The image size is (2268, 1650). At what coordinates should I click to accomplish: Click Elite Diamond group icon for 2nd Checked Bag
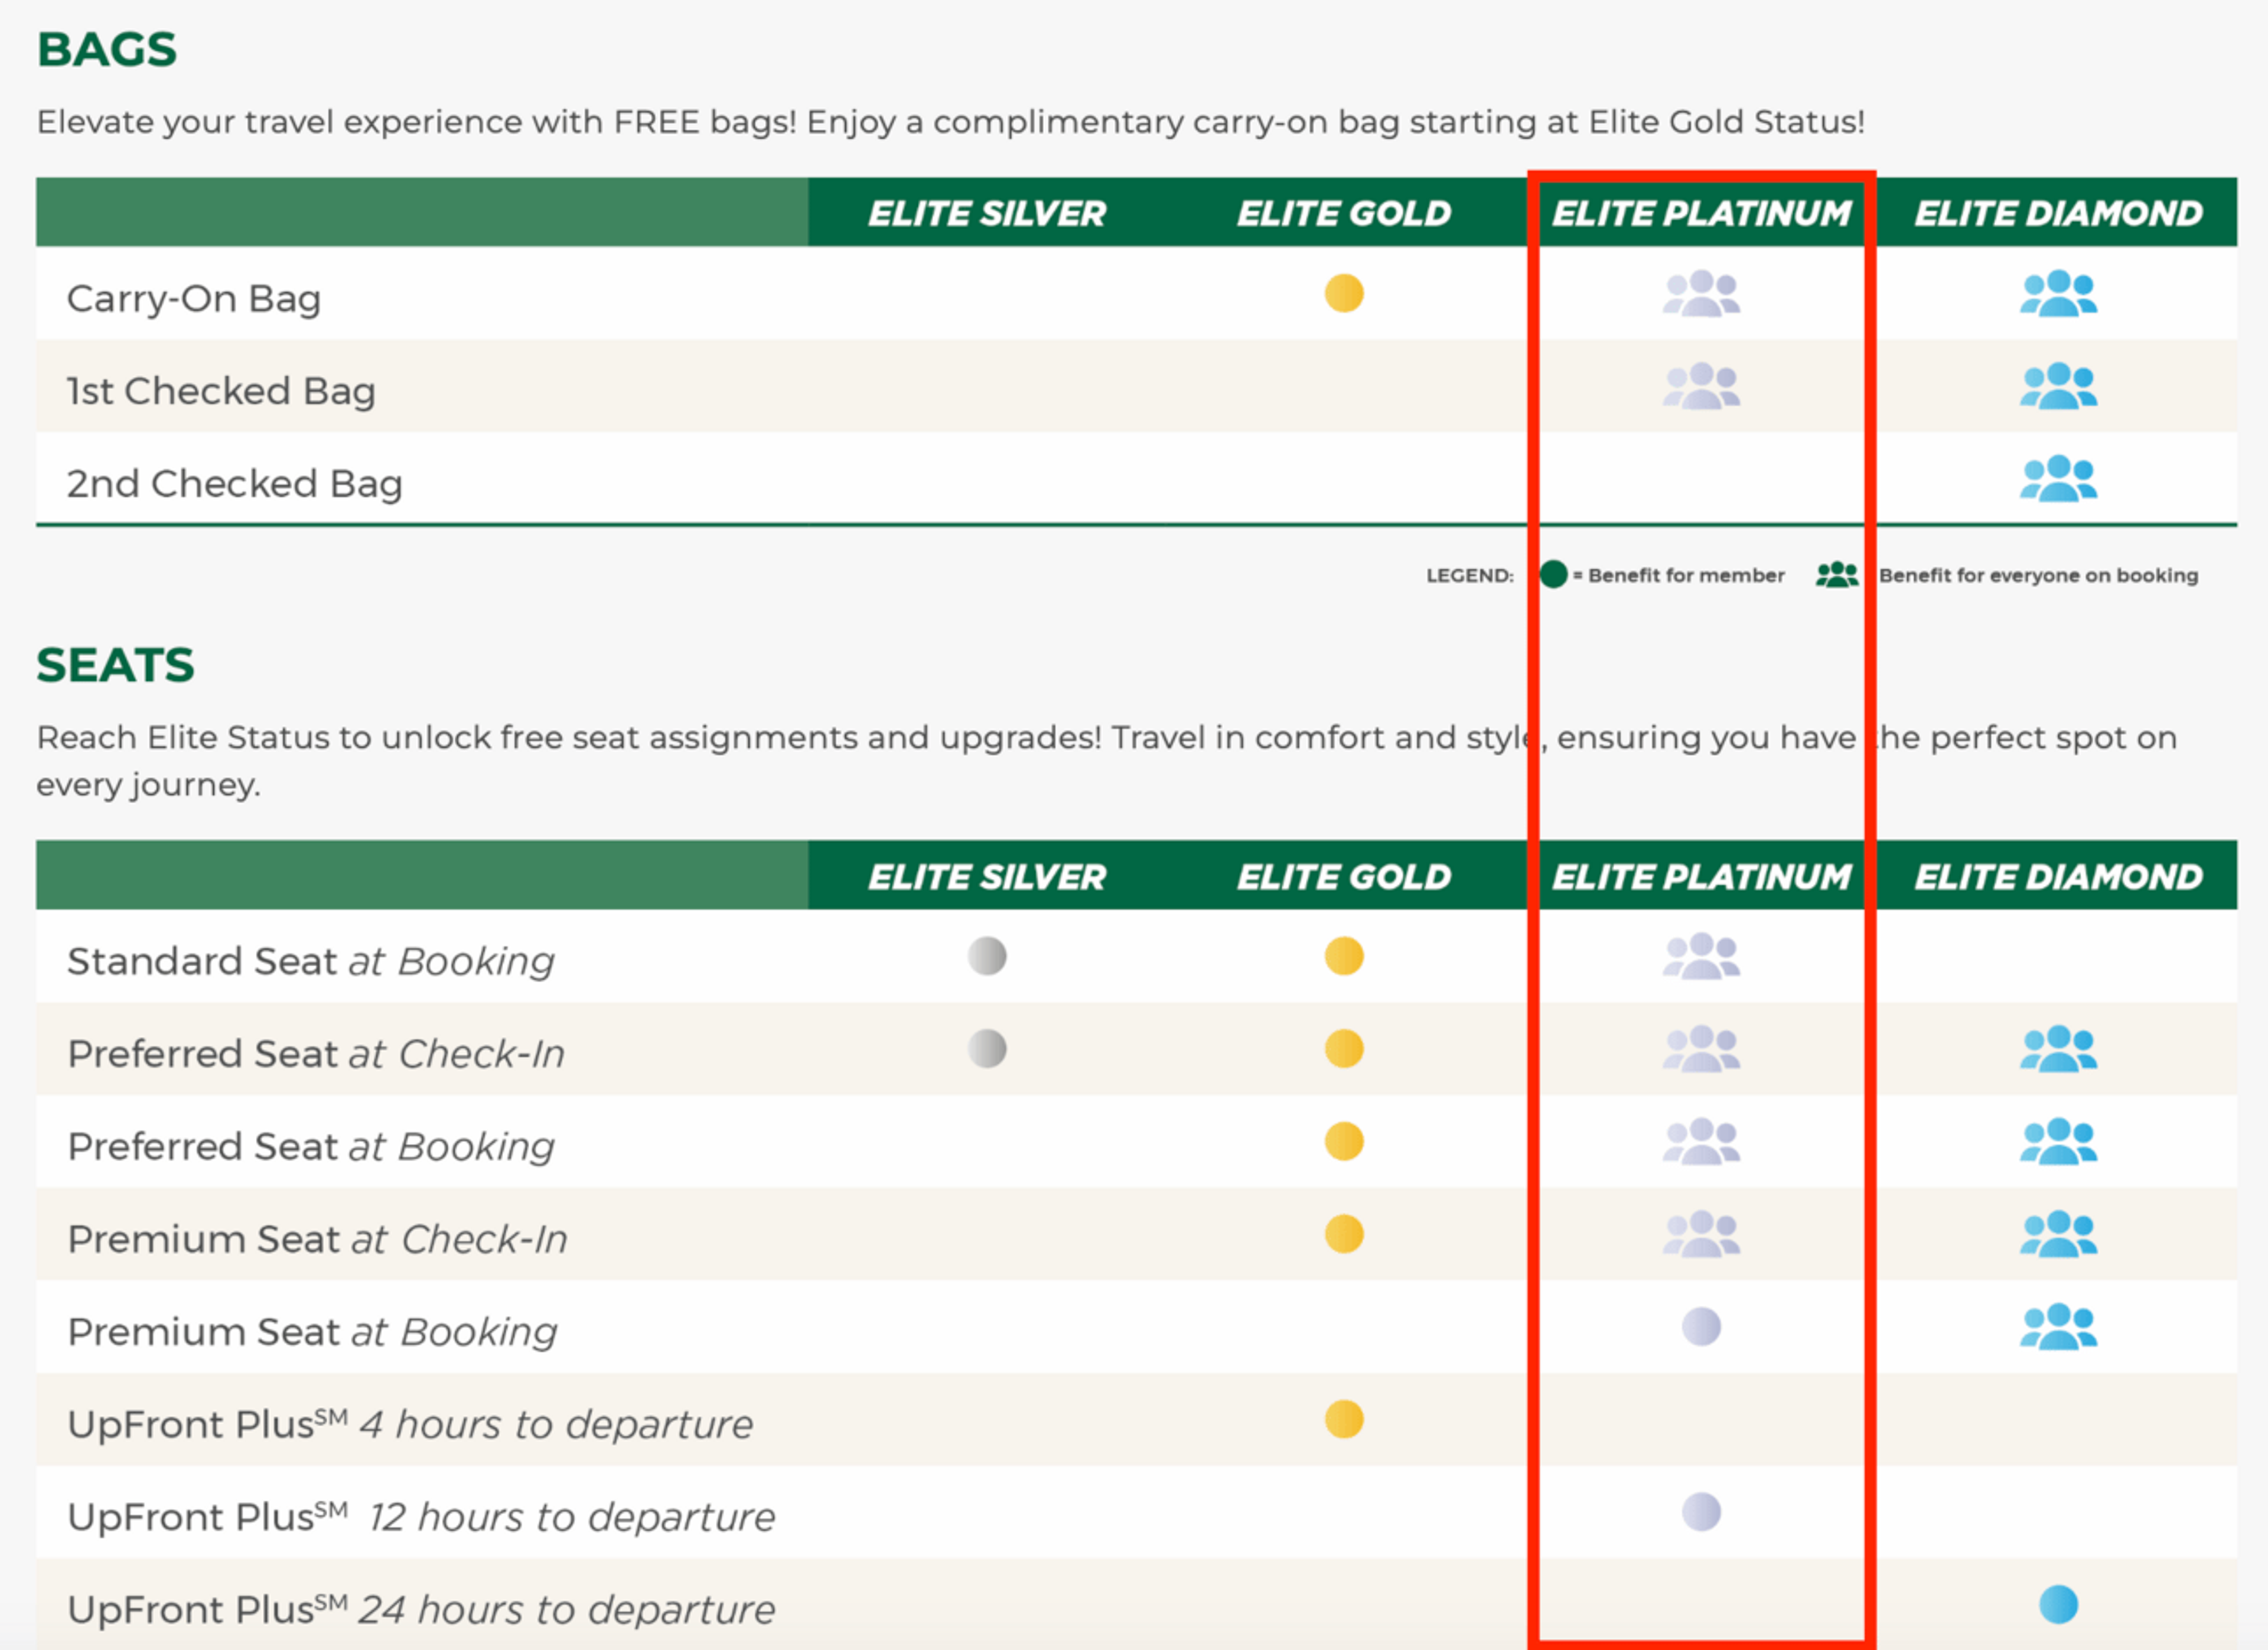click(2058, 478)
